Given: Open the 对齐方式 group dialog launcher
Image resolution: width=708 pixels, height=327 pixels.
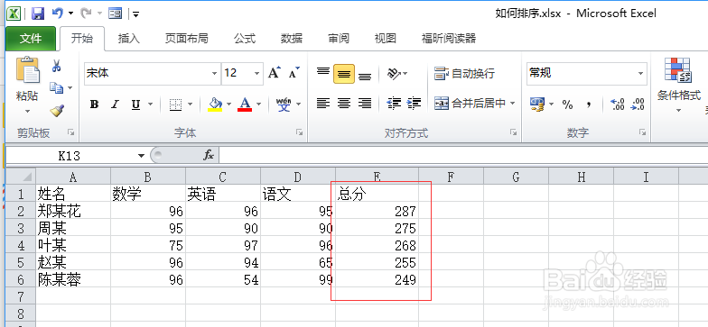Looking at the screenshot, I should (x=513, y=132).
